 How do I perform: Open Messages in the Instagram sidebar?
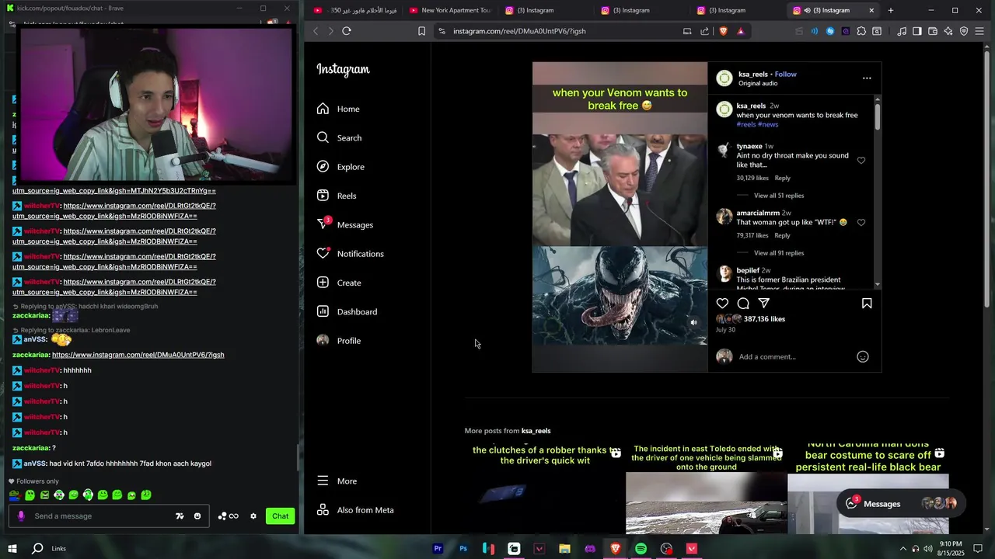[x=345, y=224]
